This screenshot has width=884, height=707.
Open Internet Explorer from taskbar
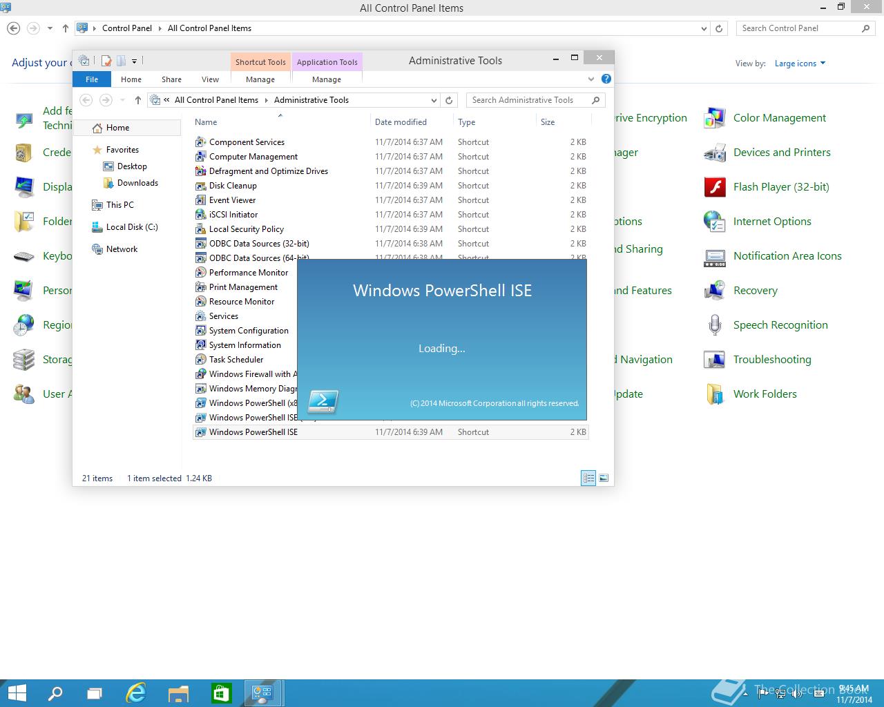click(x=136, y=693)
